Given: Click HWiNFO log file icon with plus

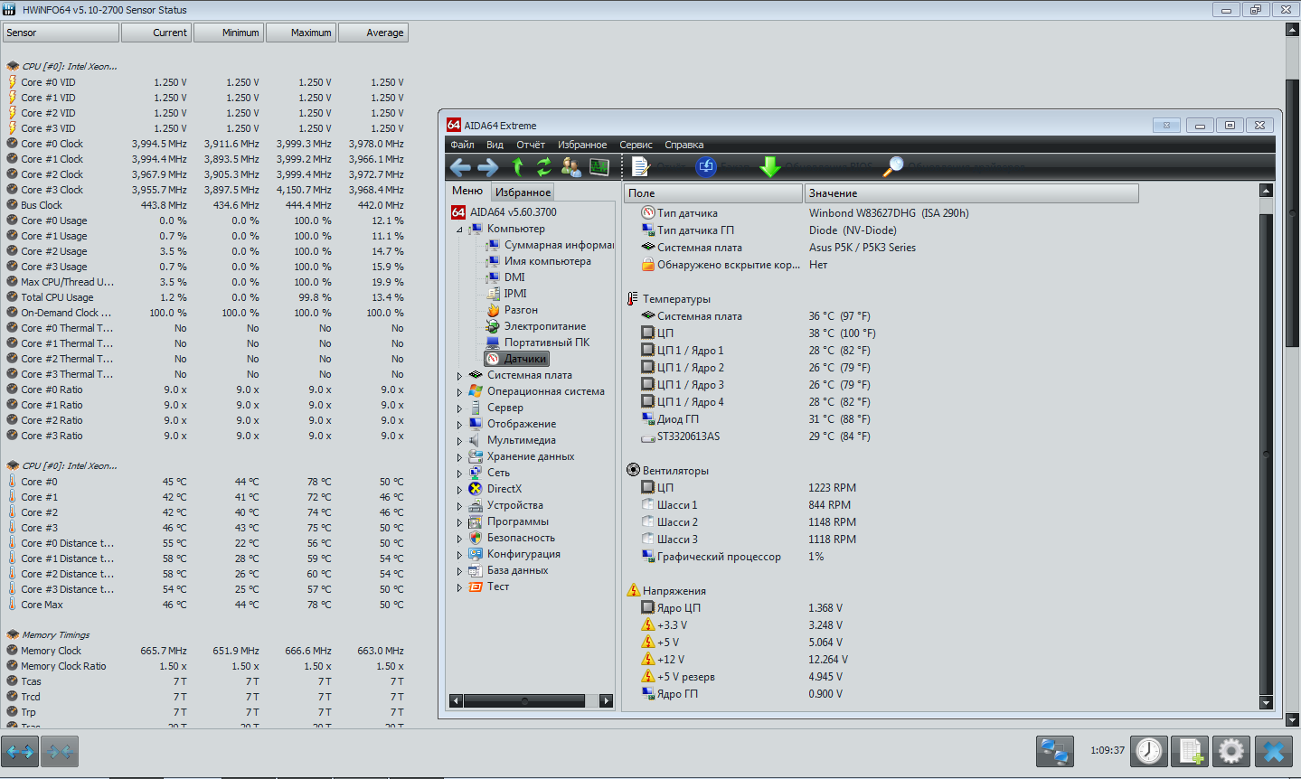Looking at the screenshot, I should (x=1190, y=751).
